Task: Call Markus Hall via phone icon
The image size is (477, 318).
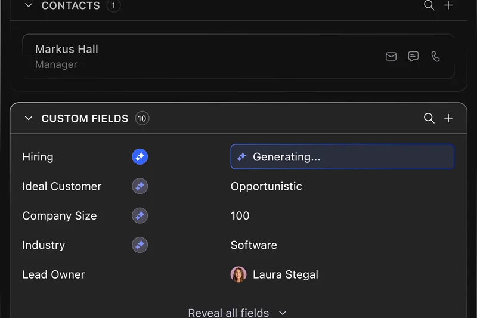Action: tap(435, 57)
